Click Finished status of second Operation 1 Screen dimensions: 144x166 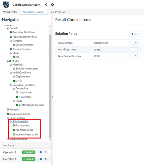coord(29,159)
